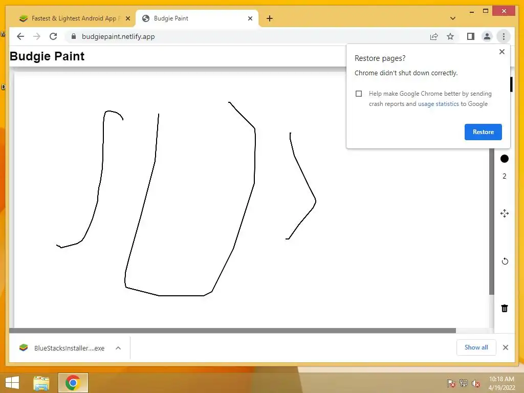Image resolution: width=524 pixels, height=393 pixels.
Task: Activate the move/pan canvas tool
Action: coord(504,213)
